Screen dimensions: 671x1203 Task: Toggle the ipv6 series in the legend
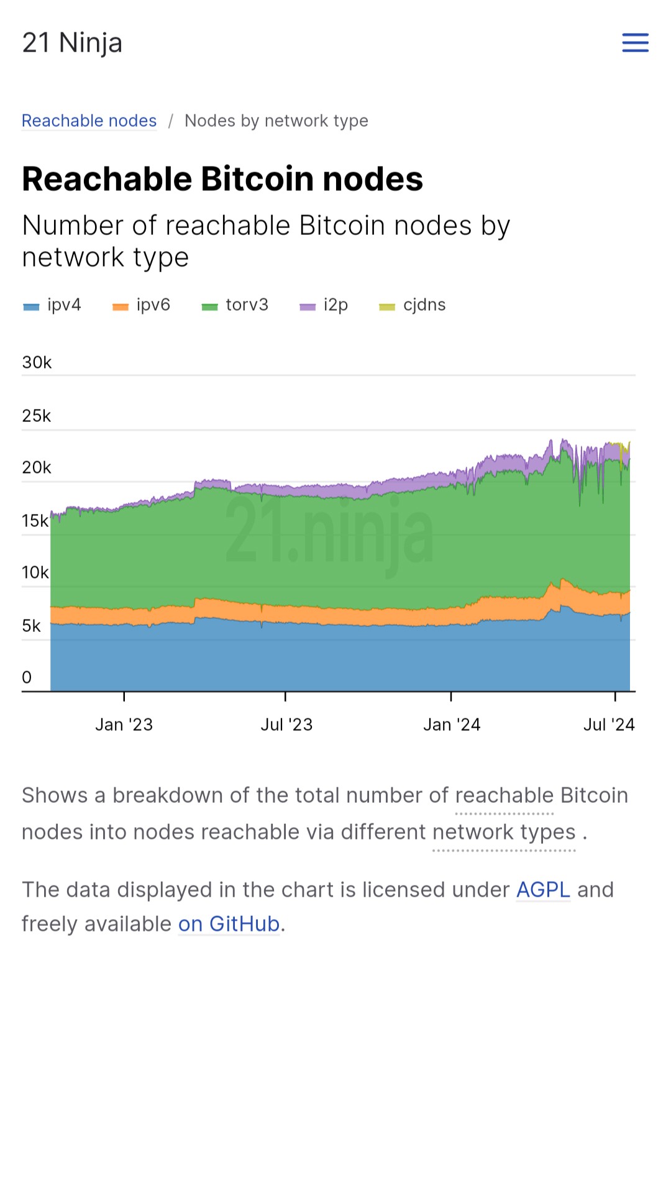tap(153, 305)
